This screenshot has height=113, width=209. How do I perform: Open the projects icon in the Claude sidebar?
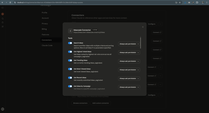point(2,22)
